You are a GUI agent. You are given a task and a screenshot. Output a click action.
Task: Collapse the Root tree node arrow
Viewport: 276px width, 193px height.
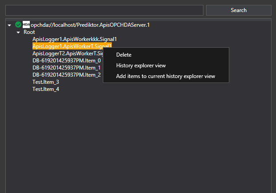18,32
